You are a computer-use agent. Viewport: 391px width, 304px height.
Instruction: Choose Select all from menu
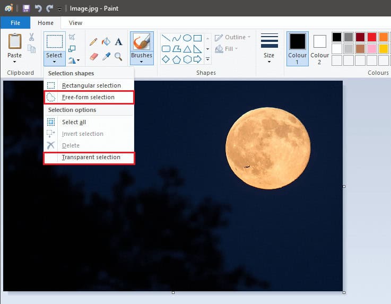coord(89,122)
